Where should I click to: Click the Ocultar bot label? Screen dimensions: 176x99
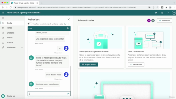11,96
